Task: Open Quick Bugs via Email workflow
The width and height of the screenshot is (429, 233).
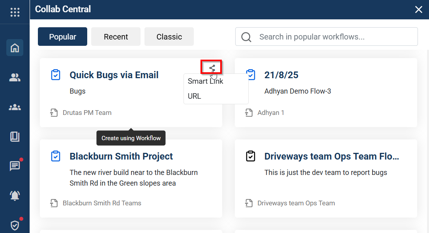Action: pos(114,75)
